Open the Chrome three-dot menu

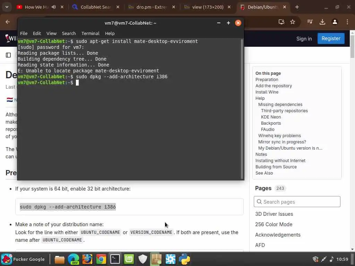pos(347,22)
